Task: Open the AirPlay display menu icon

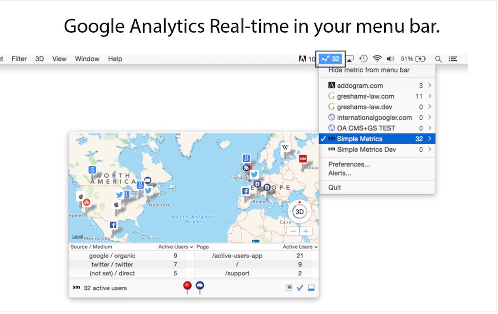Action: pos(350,59)
